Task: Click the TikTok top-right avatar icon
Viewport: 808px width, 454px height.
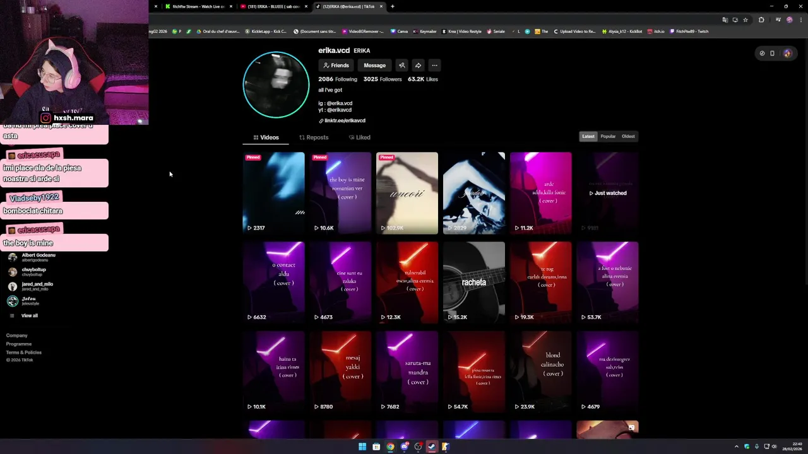Action: pyautogui.click(x=787, y=54)
